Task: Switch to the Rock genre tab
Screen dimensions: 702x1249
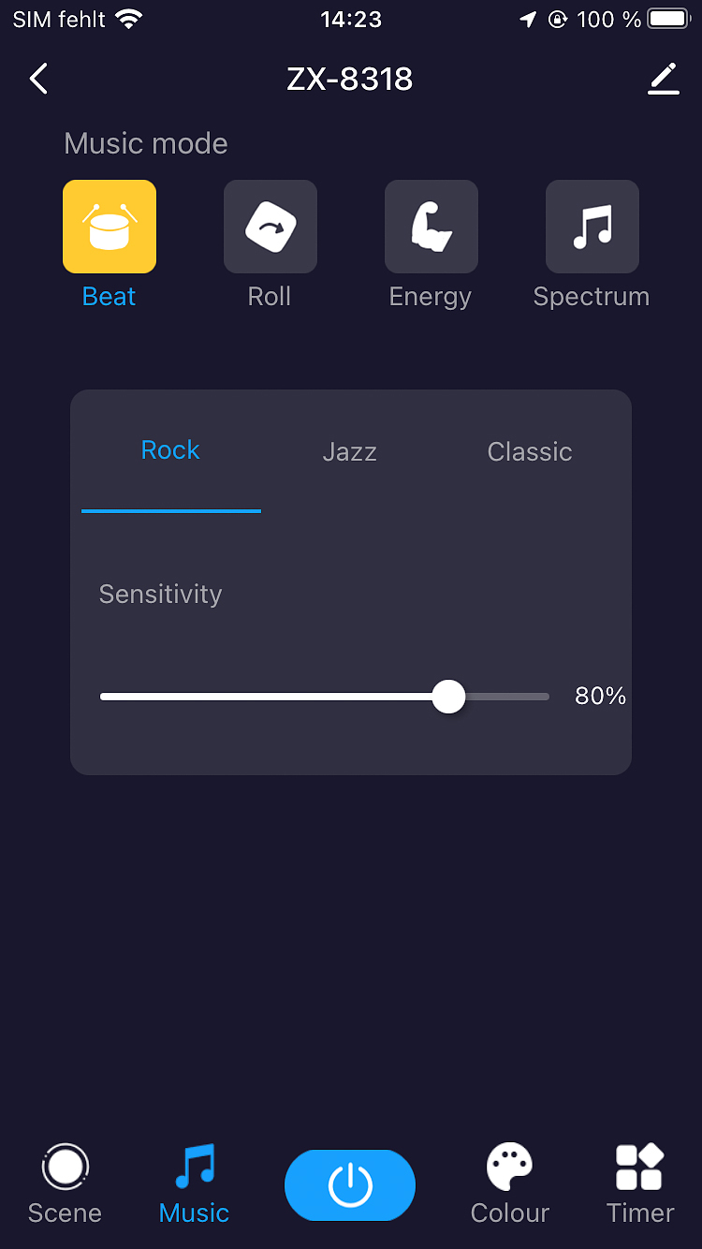Action: pos(170,450)
